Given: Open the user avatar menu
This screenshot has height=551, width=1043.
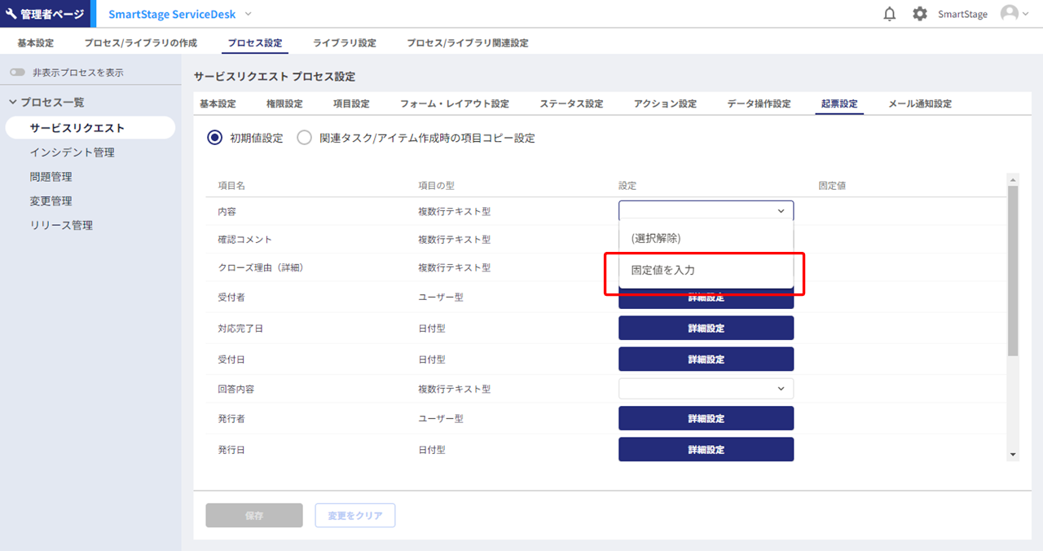Looking at the screenshot, I should tap(1014, 14).
